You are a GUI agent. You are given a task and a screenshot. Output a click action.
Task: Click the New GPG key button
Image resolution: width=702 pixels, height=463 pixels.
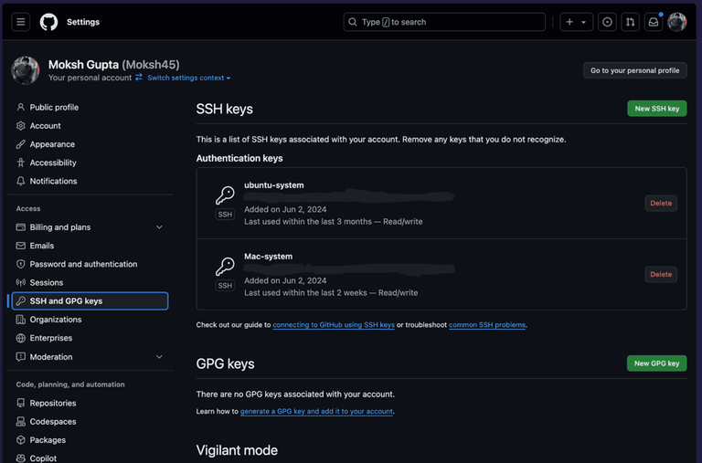(x=656, y=363)
